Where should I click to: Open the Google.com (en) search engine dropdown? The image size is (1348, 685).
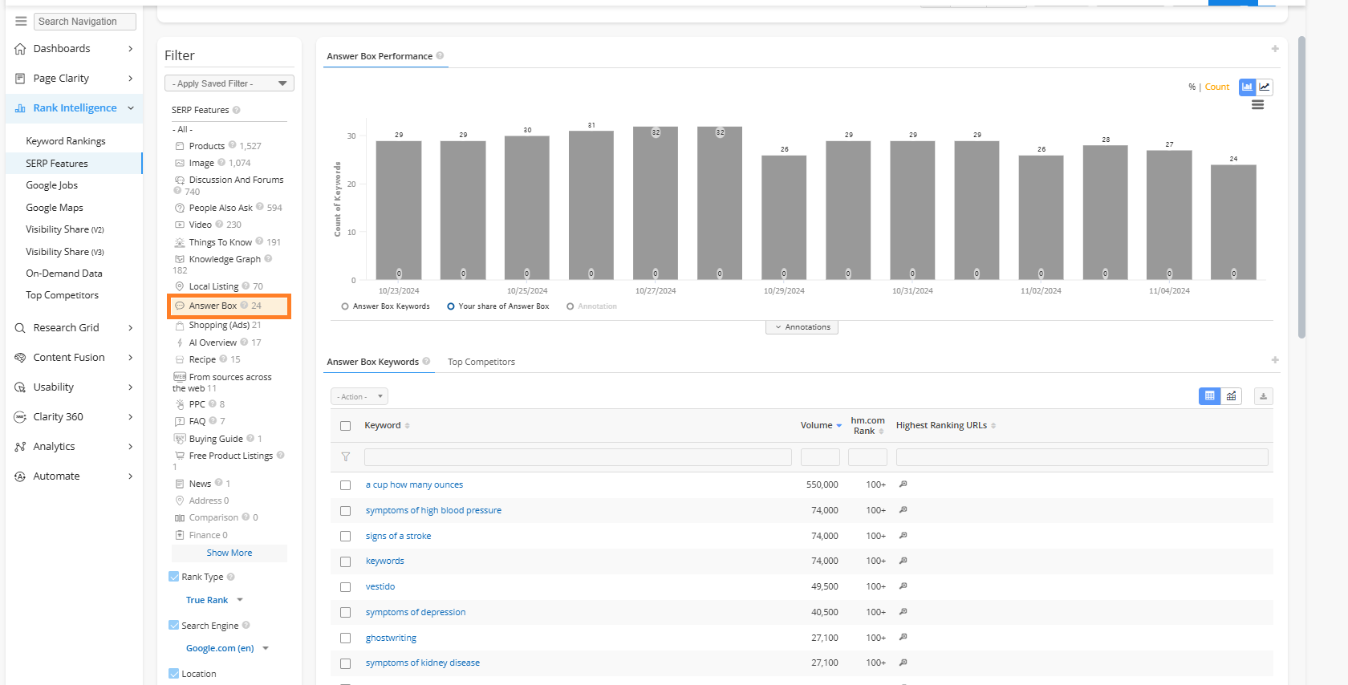(227, 648)
